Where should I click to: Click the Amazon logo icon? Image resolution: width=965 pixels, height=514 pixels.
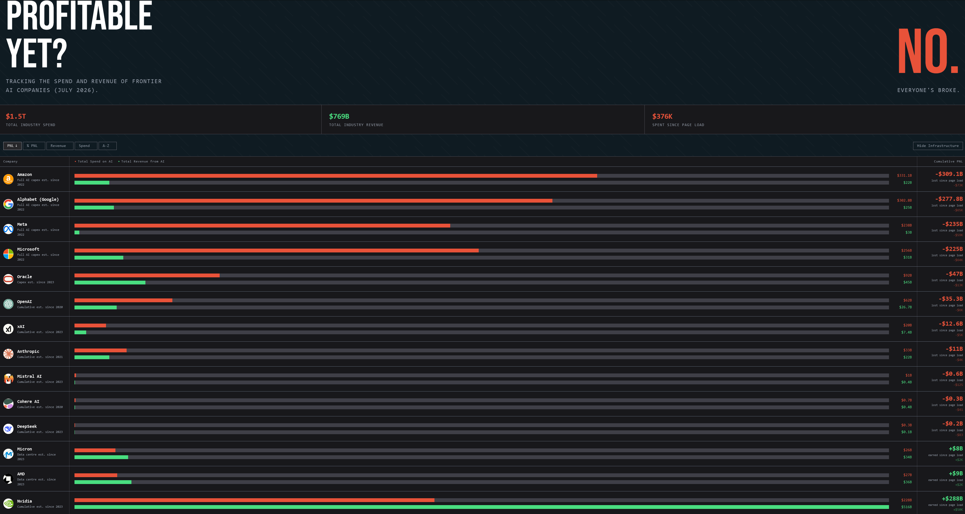(8, 179)
